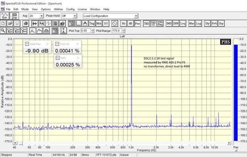
Task: Click the Plot Range value field
Action: point(117,31)
